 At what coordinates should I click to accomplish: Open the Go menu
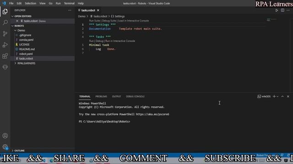50,3
